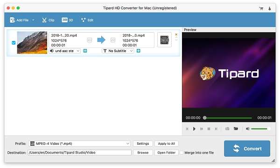Viewport: 280px width, 168px height.
Task: Take a snapshot of preview
Action: coord(227,128)
